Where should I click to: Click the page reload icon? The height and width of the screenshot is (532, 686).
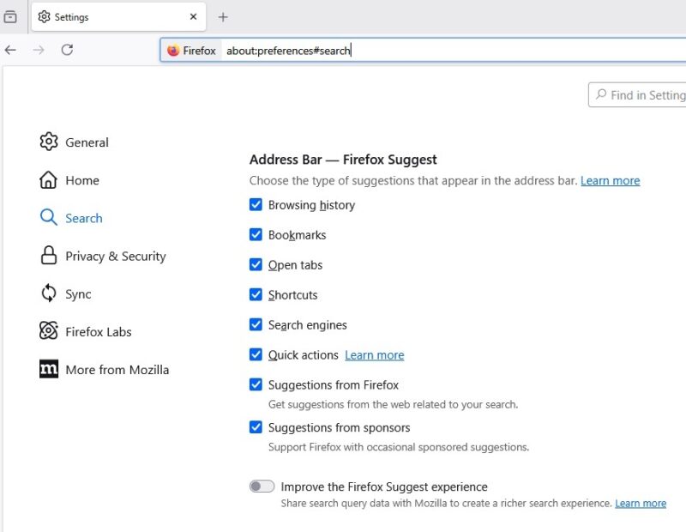pos(68,50)
